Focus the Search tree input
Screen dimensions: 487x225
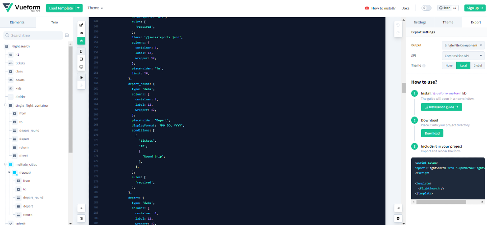33,35
